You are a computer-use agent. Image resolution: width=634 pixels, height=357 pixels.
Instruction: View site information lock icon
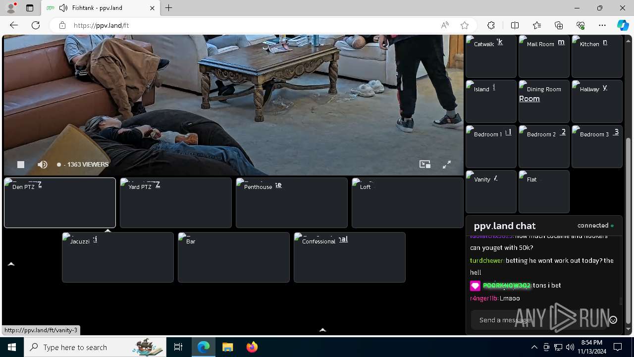(62, 25)
